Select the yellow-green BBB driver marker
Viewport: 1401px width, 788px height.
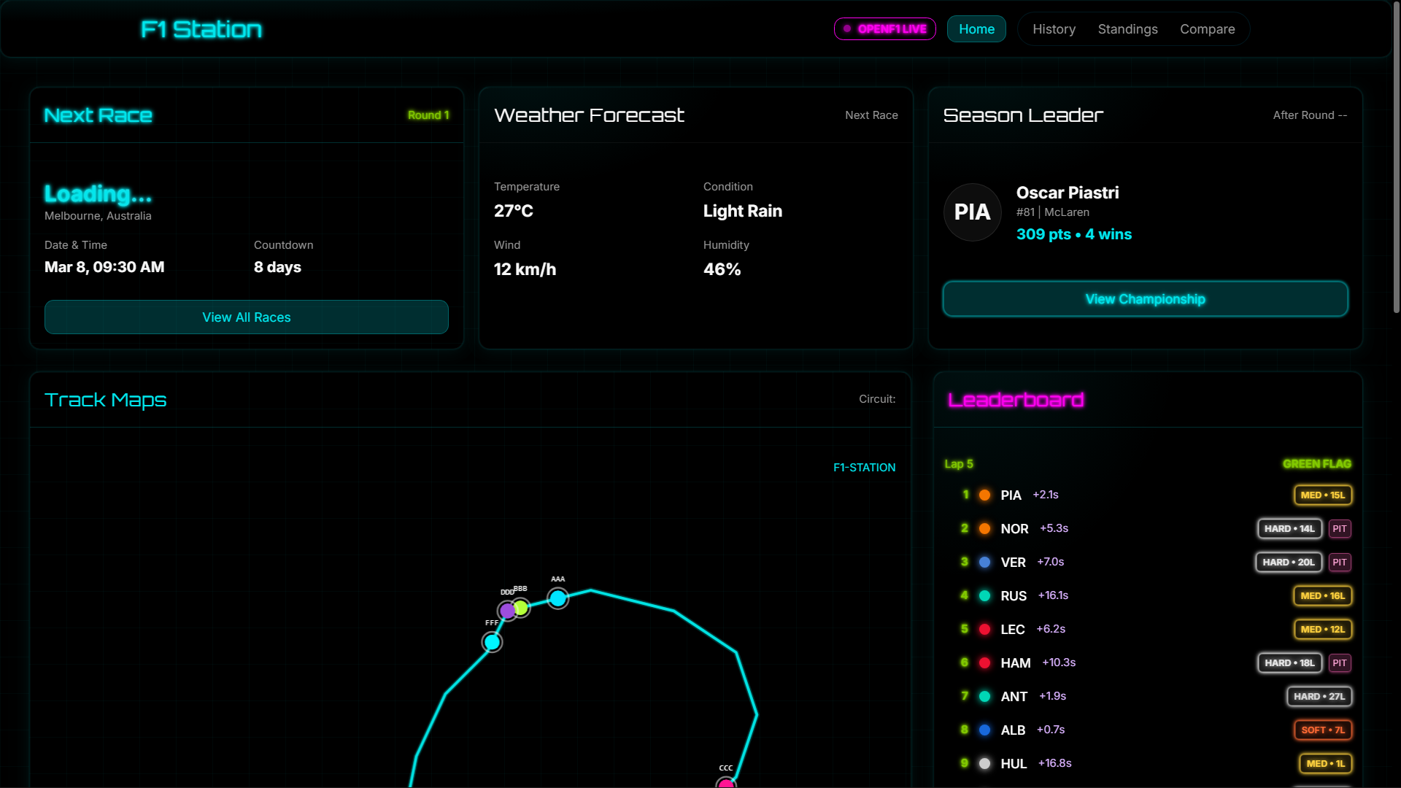(521, 607)
